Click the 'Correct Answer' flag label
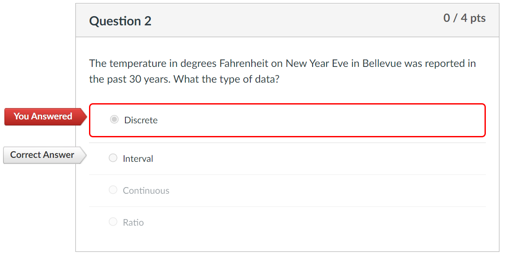Screen dimensions: 506x258 [x=42, y=155]
